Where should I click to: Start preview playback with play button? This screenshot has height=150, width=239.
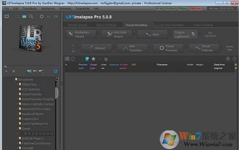[x=6, y=71]
